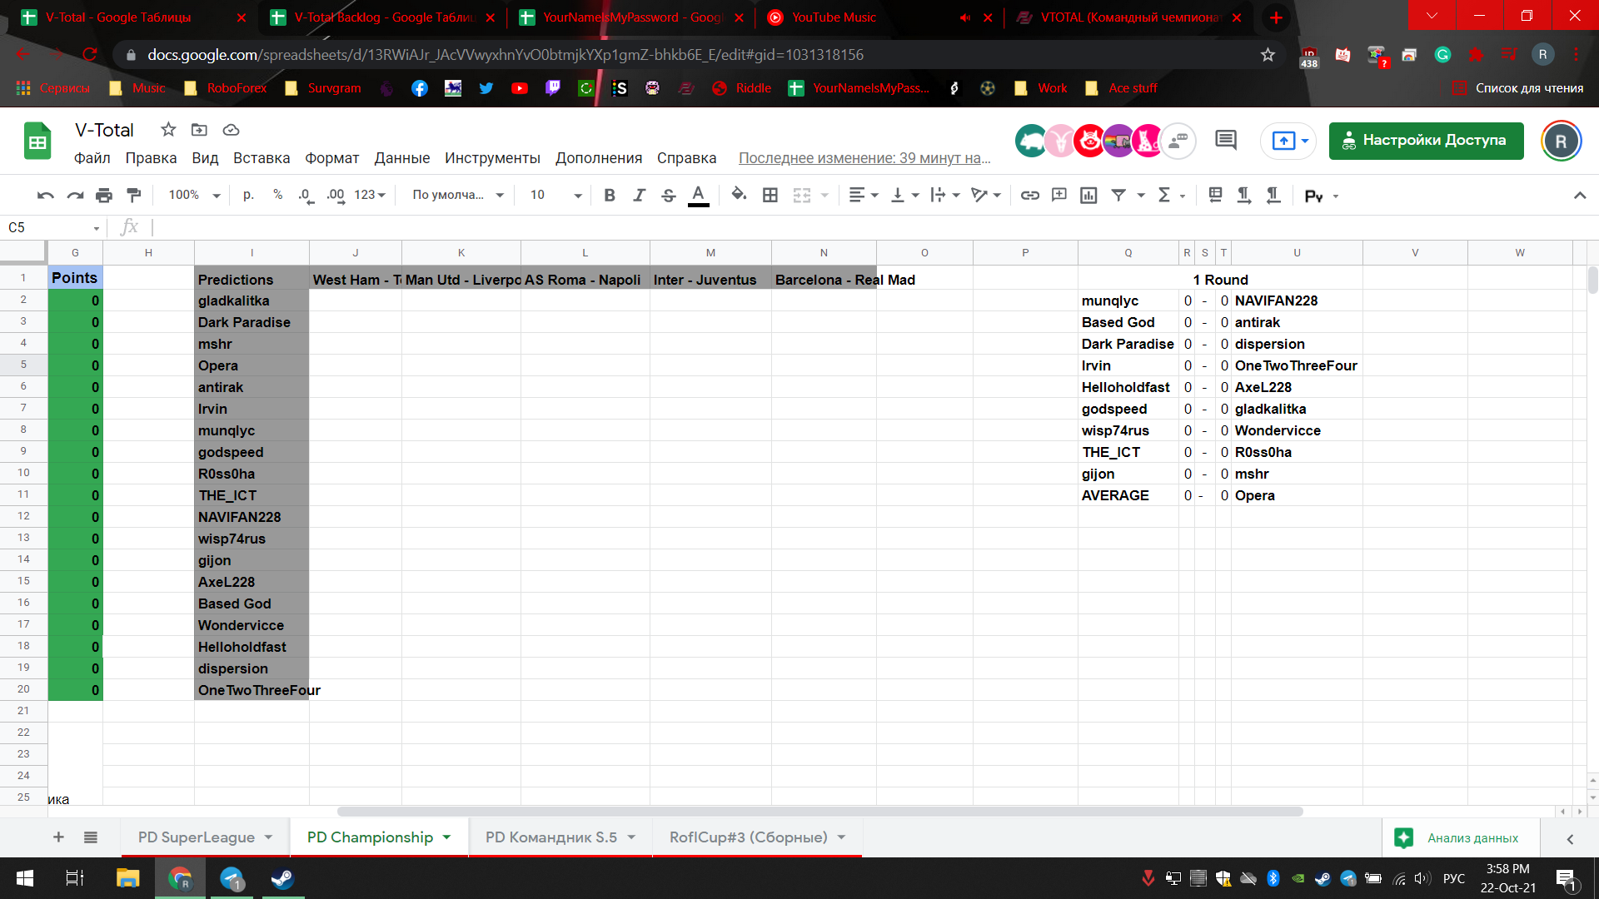Screen dimensions: 1599x899
Task: Expand the PD Championship tab arrow
Action: [447, 837]
